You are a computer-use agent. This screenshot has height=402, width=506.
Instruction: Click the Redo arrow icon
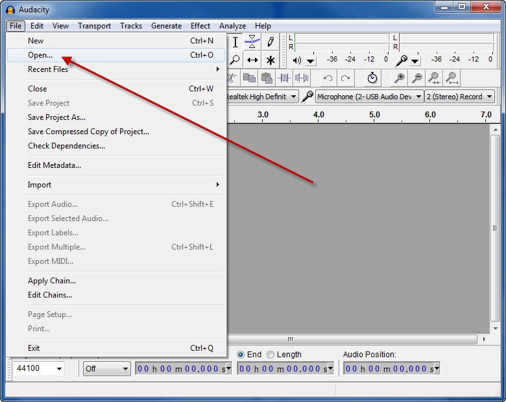click(345, 78)
